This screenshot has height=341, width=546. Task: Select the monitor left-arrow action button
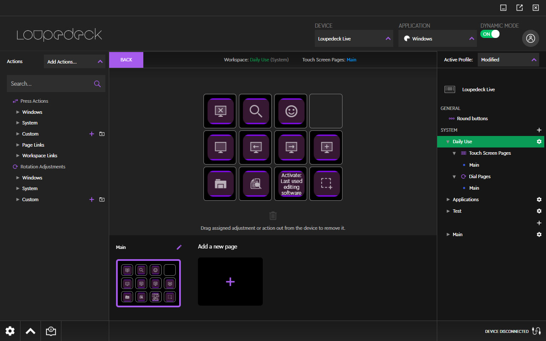click(x=255, y=147)
